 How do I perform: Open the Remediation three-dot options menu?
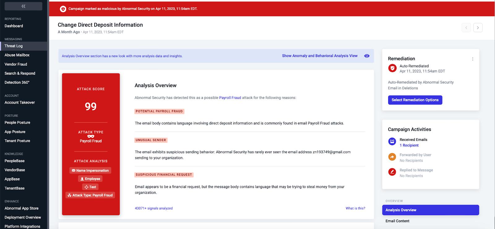coord(472,59)
